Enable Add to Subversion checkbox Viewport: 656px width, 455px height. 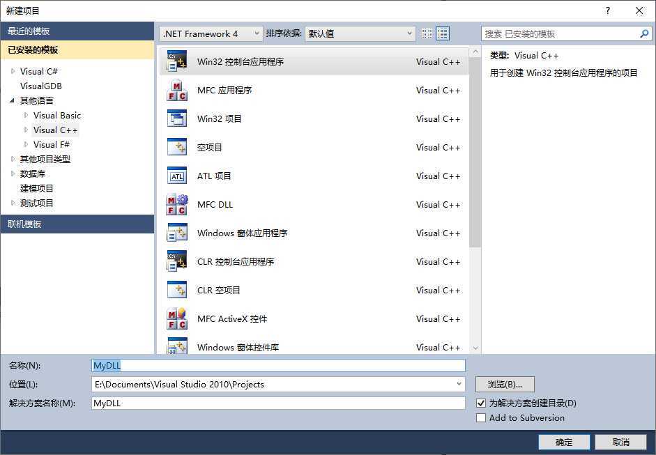click(x=481, y=418)
